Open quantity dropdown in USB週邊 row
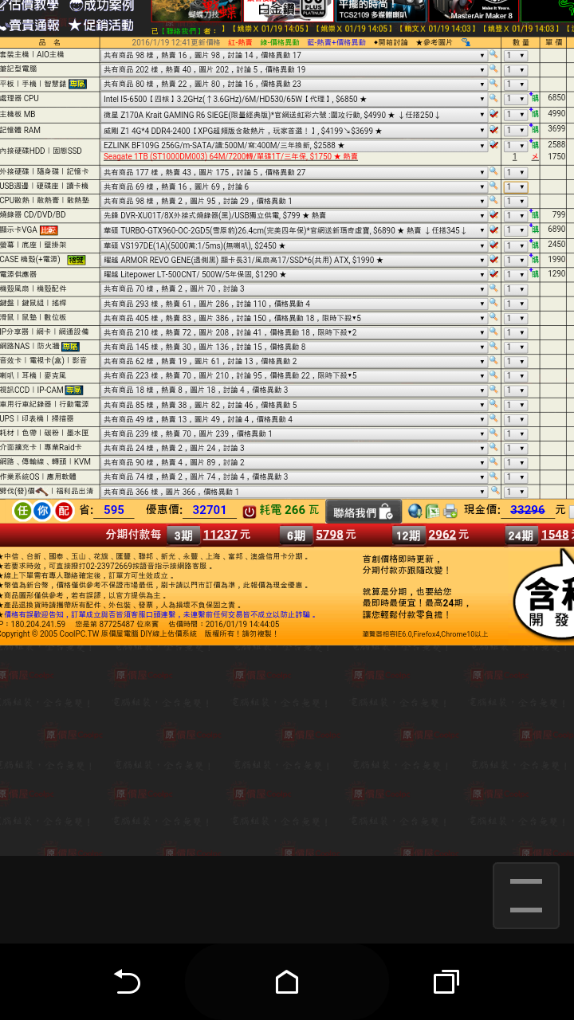The width and height of the screenshot is (574, 1020). click(x=516, y=186)
